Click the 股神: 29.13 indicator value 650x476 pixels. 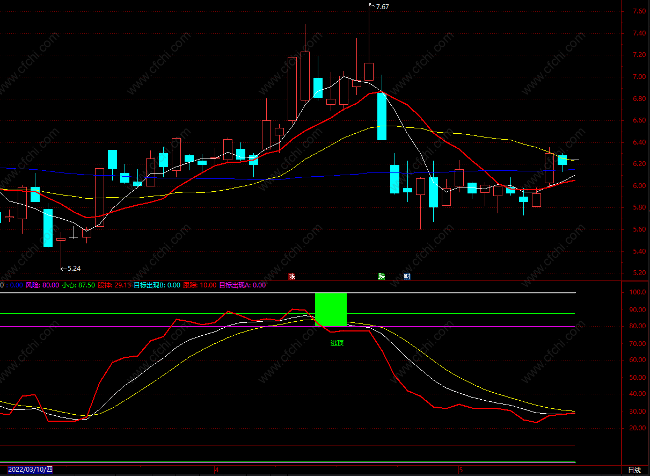pos(114,285)
